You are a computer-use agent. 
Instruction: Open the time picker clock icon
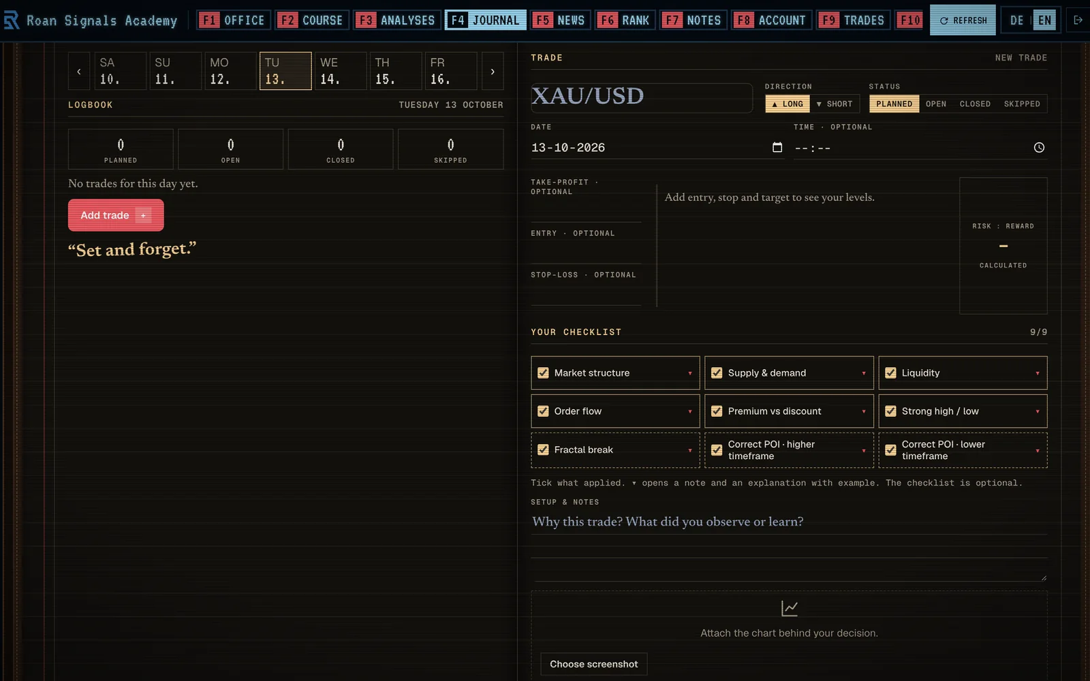(1039, 147)
